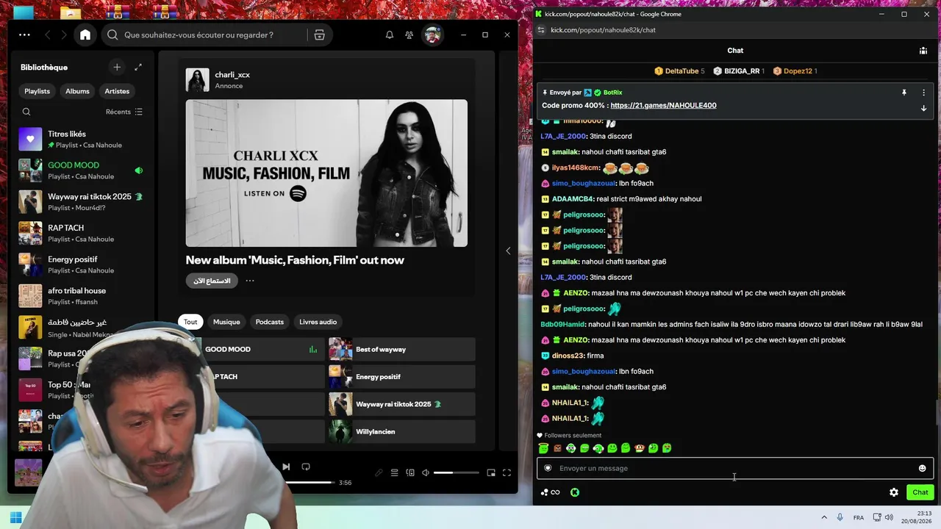Filter the library by Artistes
The height and width of the screenshot is (529, 941).
pos(117,91)
